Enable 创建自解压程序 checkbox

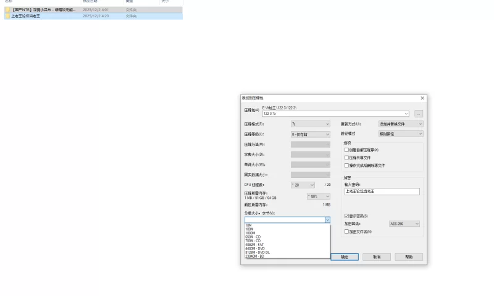coord(346,150)
